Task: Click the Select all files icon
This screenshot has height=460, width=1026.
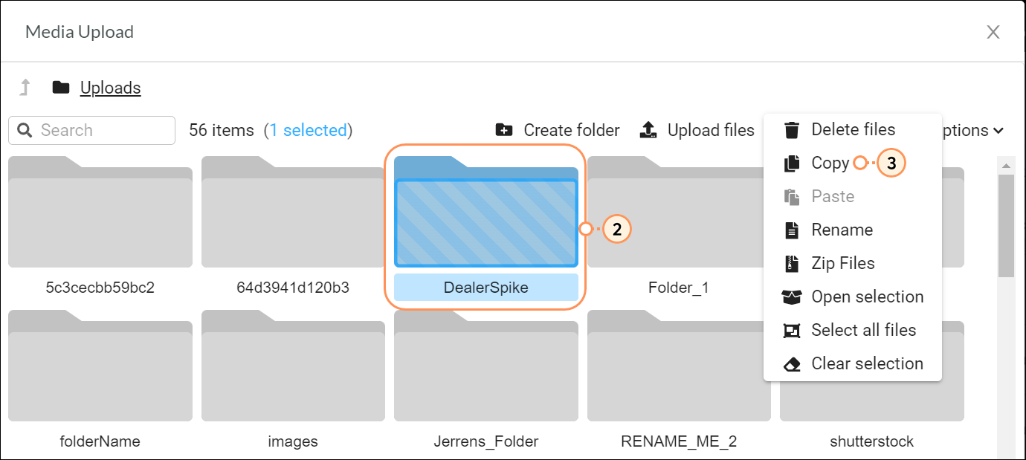Action: coord(793,331)
